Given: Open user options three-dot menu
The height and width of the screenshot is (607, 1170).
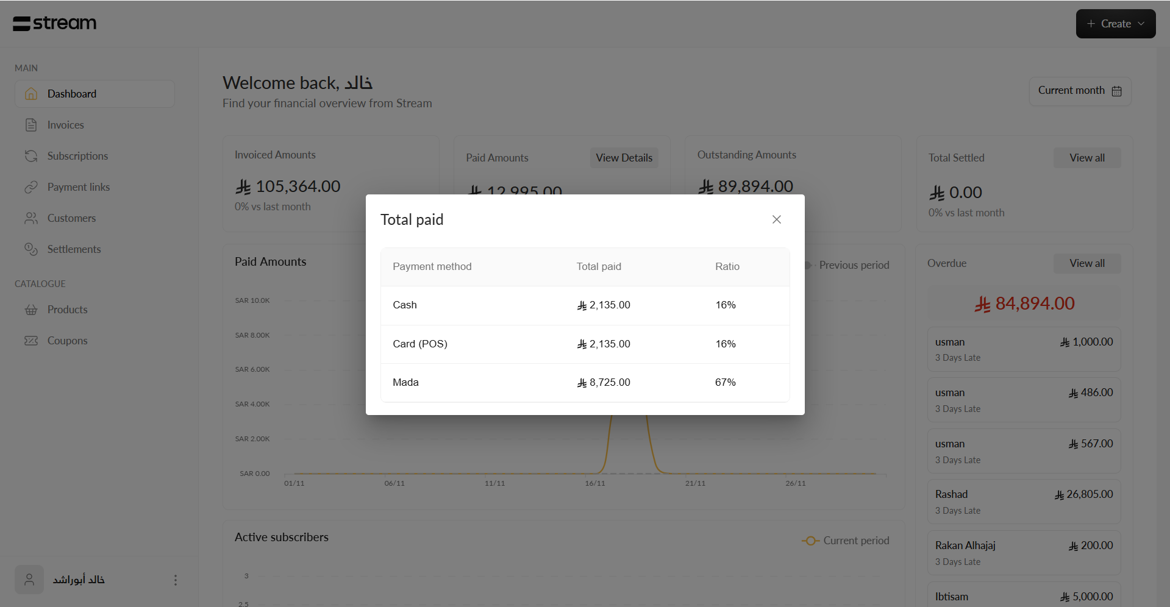Looking at the screenshot, I should (x=176, y=580).
